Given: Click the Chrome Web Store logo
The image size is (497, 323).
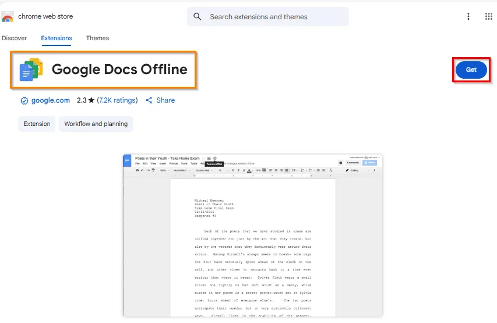Looking at the screenshot, I should point(8,16).
